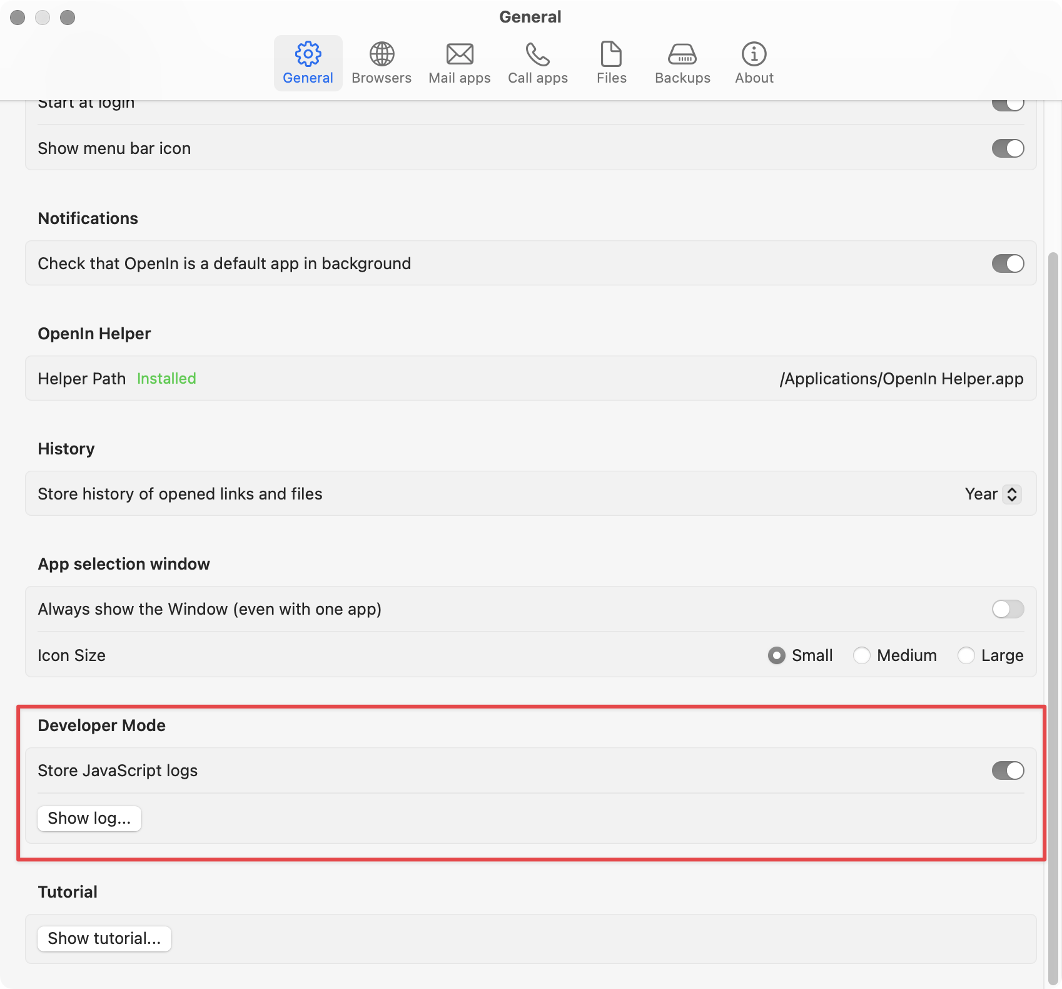The width and height of the screenshot is (1062, 989).
Task: Click the Helper Path label
Action: point(82,379)
